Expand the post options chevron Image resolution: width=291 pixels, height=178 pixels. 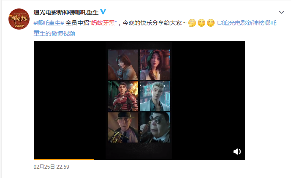coord(281,12)
